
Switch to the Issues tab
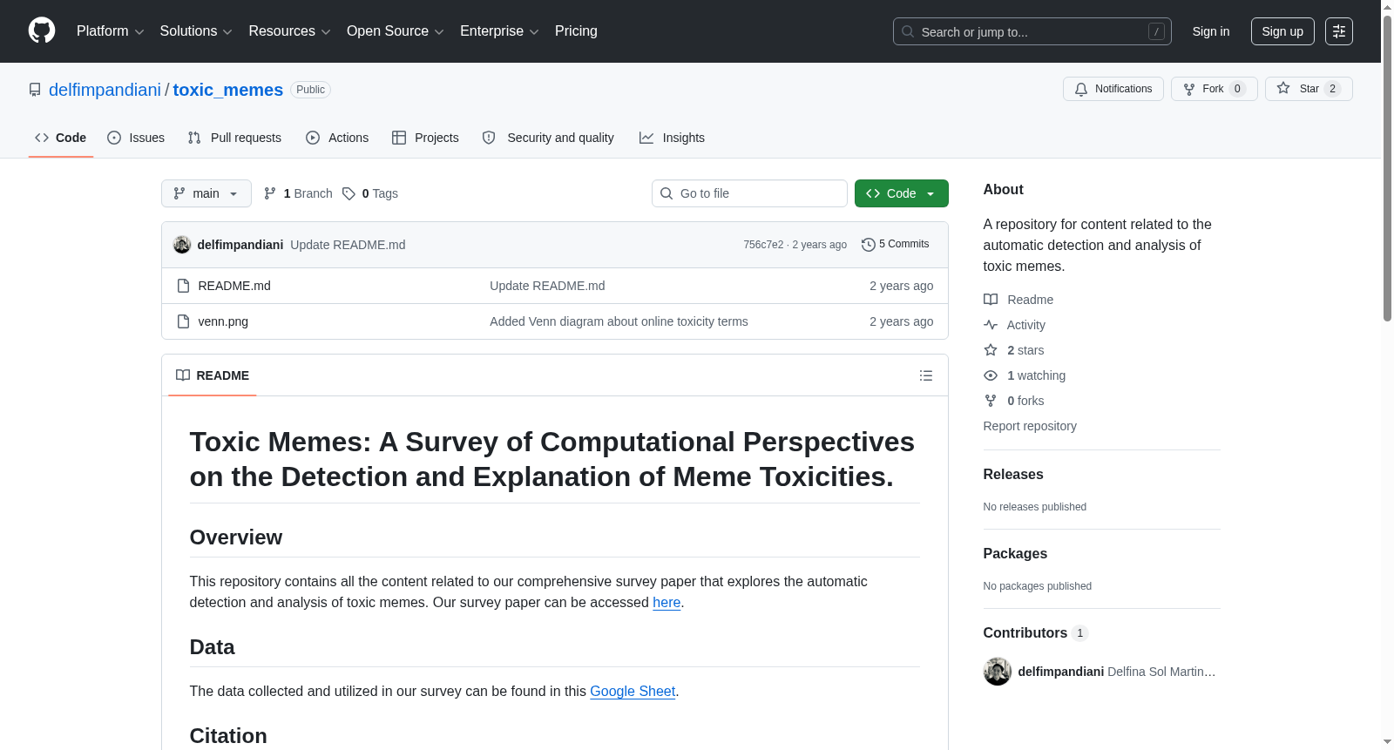point(136,138)
